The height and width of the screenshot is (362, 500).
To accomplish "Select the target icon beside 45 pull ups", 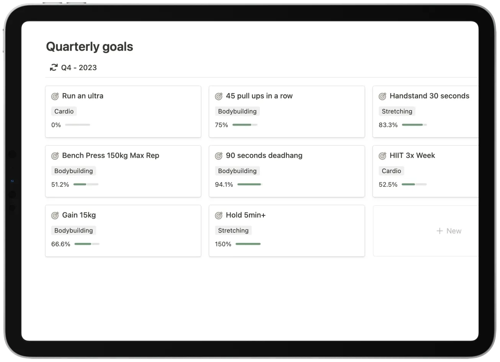I will (x=219, y=96).
